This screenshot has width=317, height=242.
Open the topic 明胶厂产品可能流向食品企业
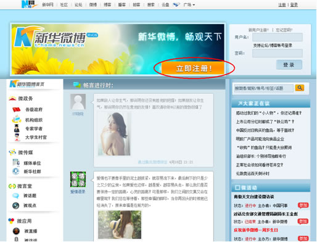pos(260,139)
